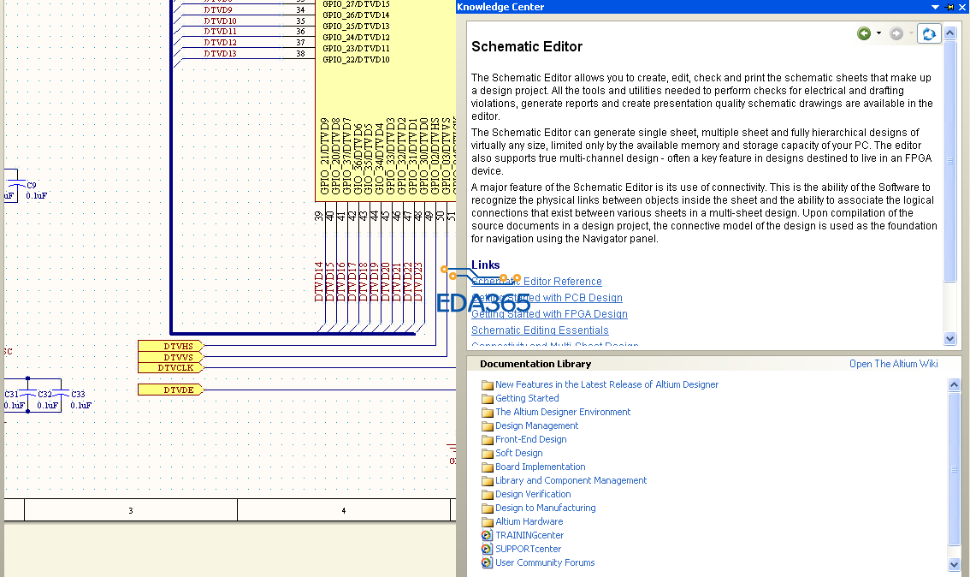Open Library and Component Management folder
Screen dimensions: 970x577
[x=571, y=480]
